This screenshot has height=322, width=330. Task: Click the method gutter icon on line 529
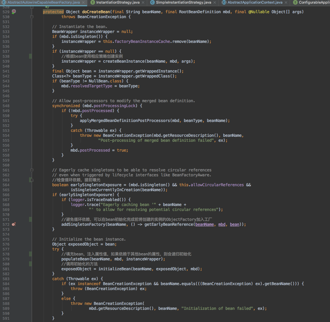pyautogui.click(x=14, y=12)
